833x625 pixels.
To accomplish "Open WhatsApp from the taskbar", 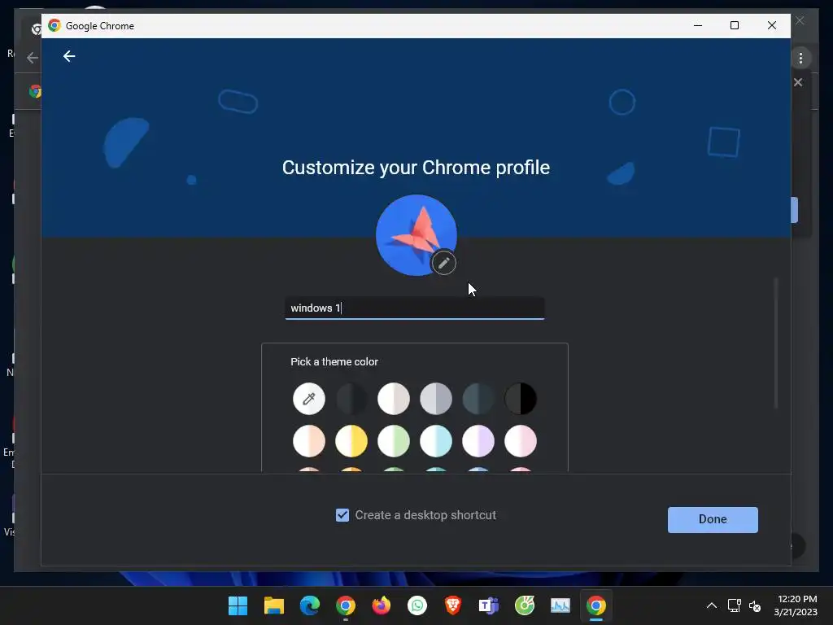I will (417, 605).
